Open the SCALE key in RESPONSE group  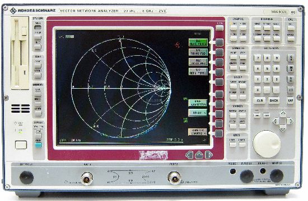277,28
